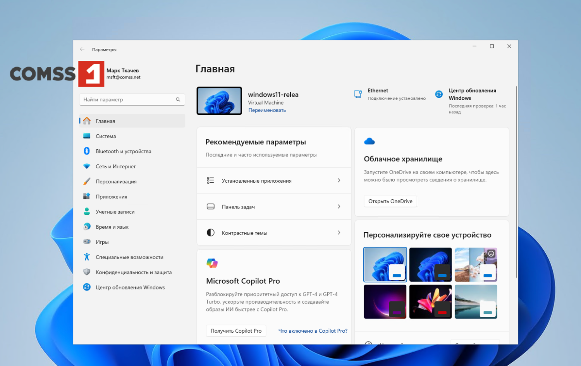Click the Главная home icon in sidebar
This screenshot has width=581, height=366.
[87, 121]
